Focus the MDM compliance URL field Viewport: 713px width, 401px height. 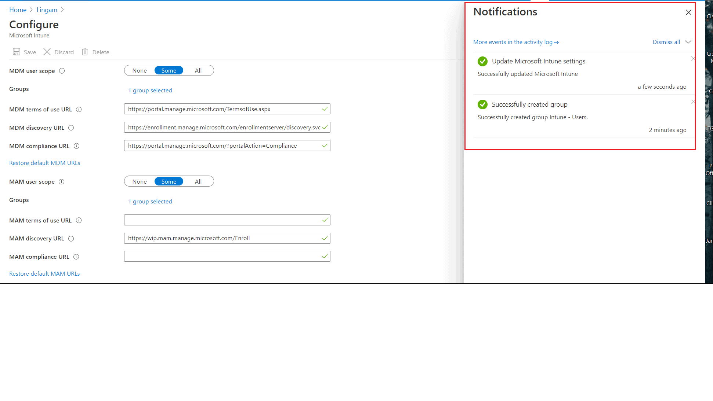(x=227, y=146)
